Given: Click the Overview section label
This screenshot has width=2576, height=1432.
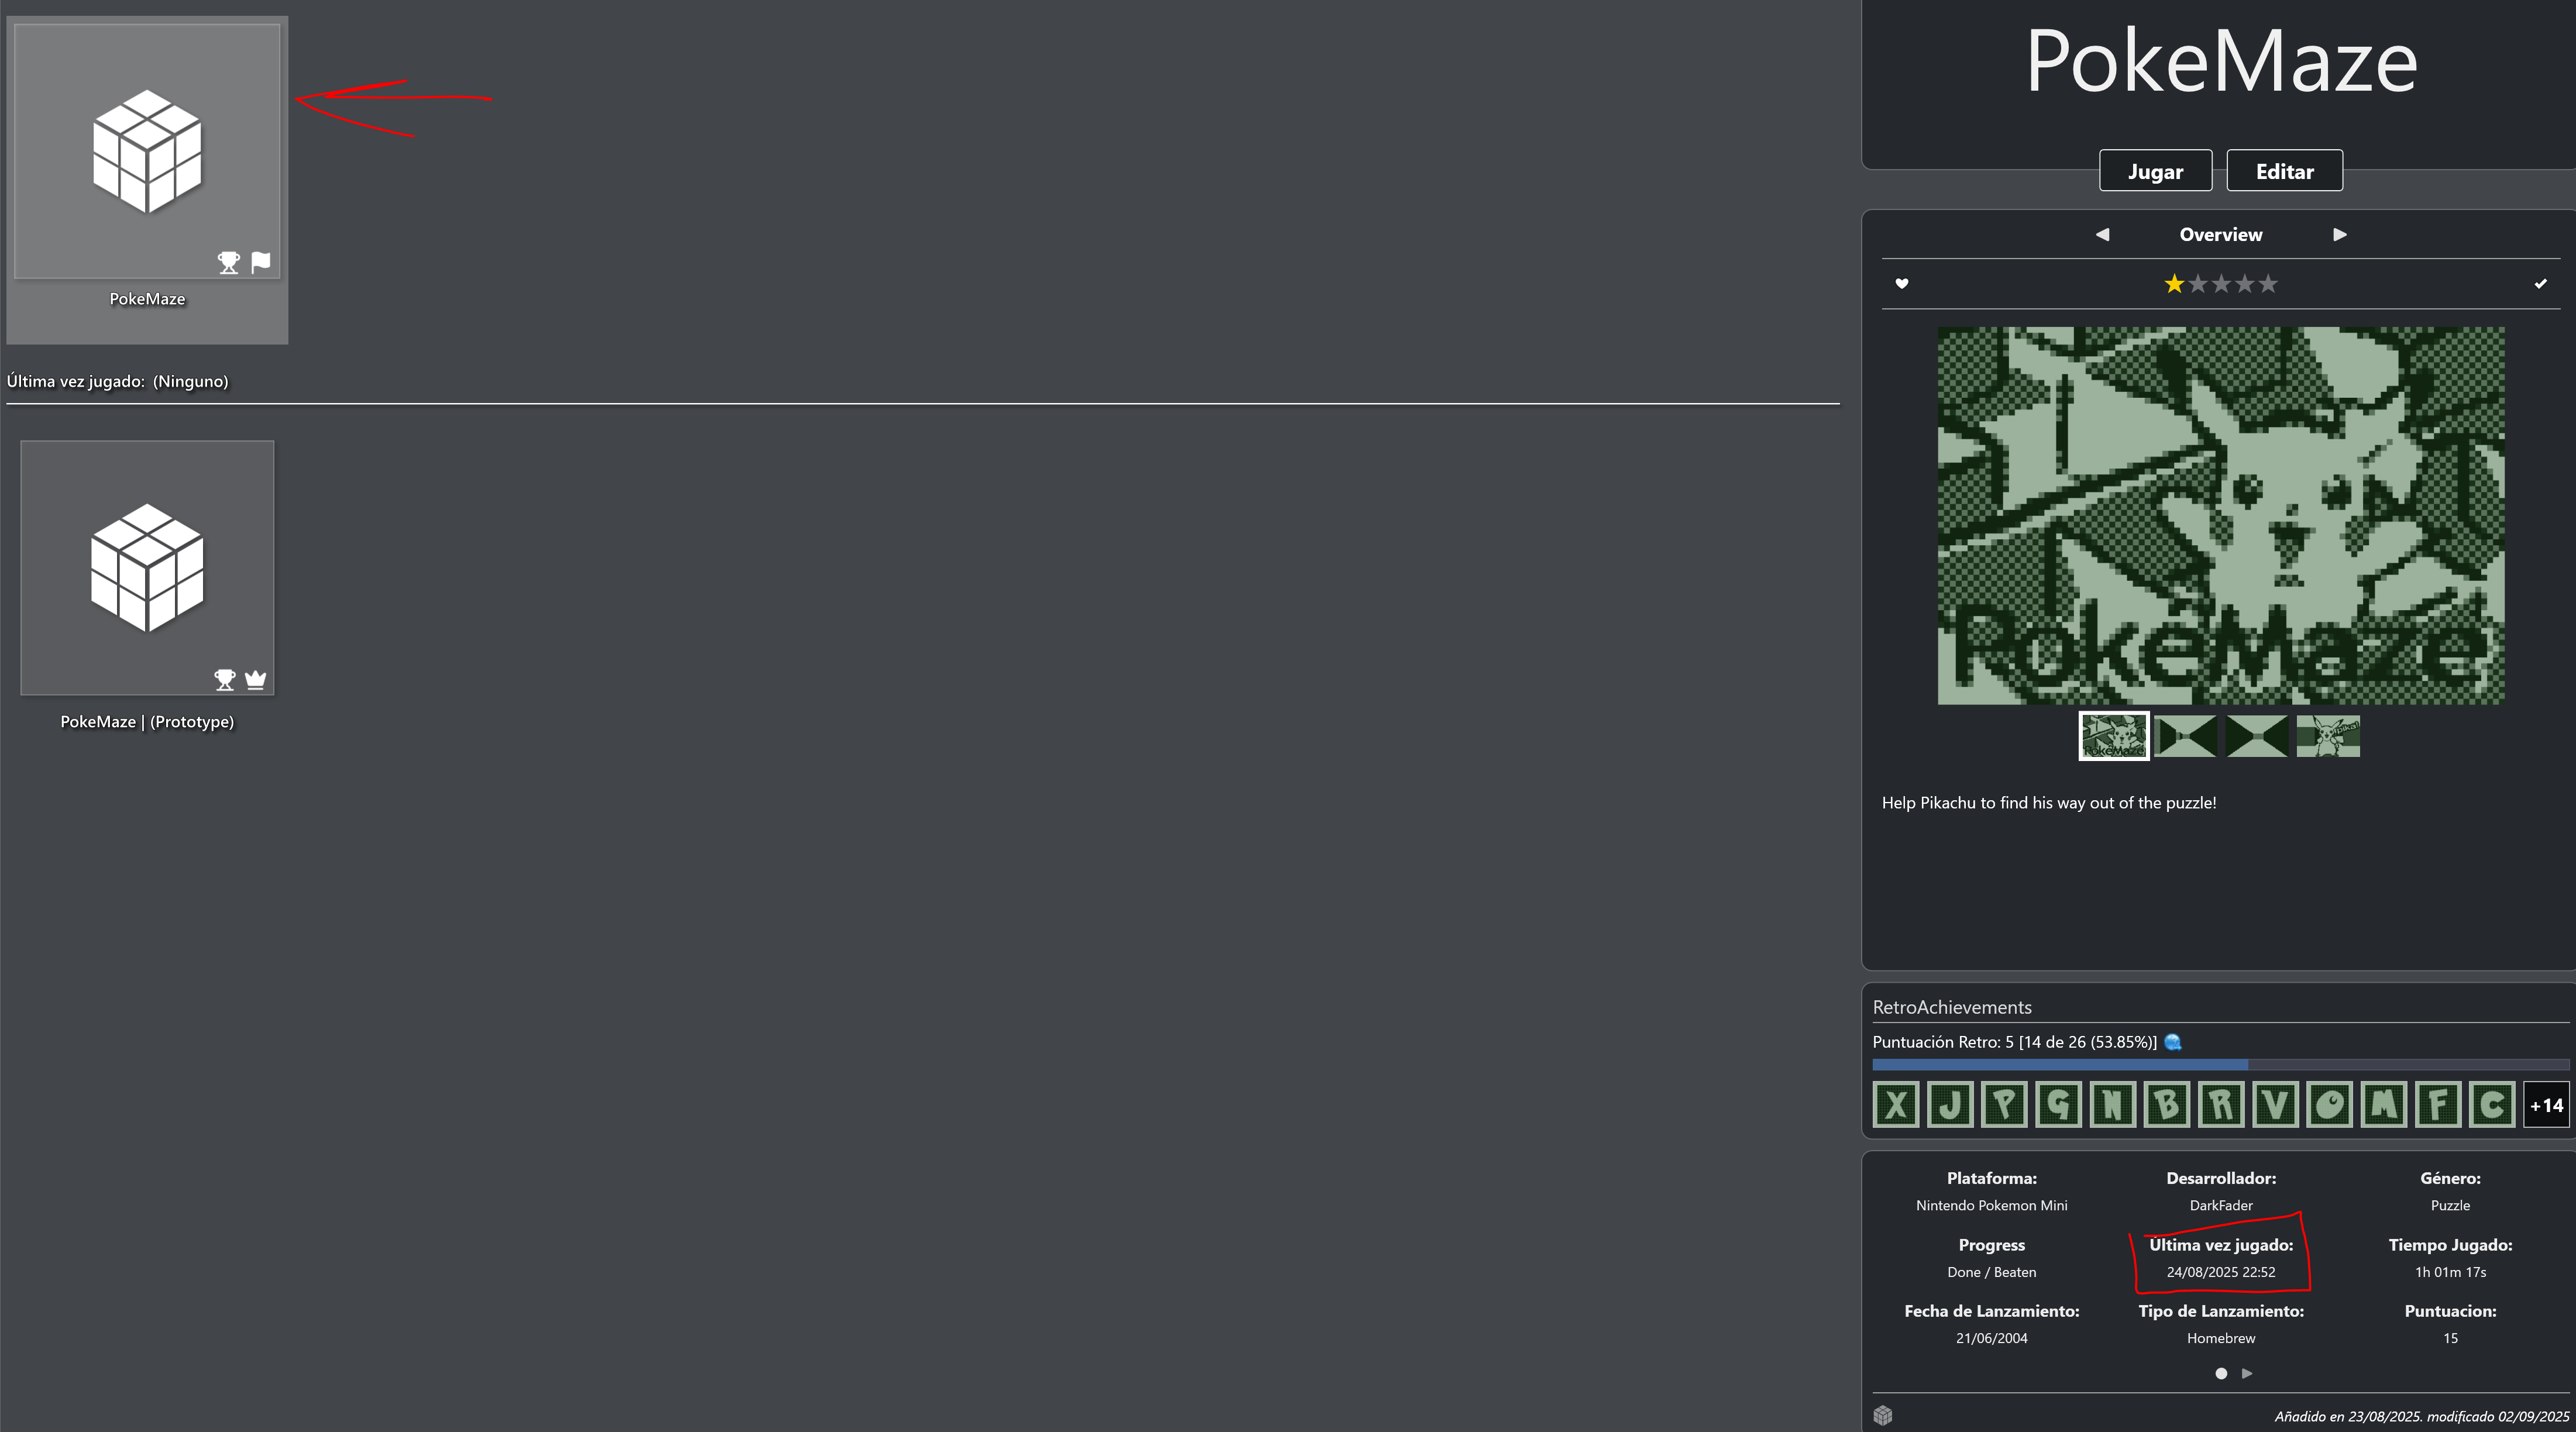Looking at the screenshot, I should tap(2221, 234).
